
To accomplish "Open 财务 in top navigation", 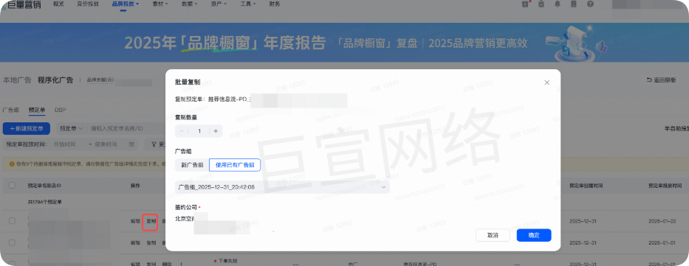I will pos(274,4).
